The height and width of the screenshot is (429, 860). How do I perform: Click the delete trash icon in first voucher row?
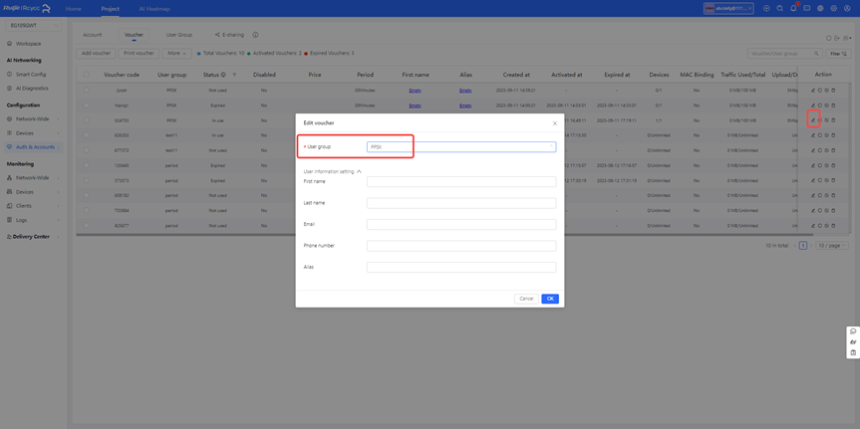pos(834,91)
